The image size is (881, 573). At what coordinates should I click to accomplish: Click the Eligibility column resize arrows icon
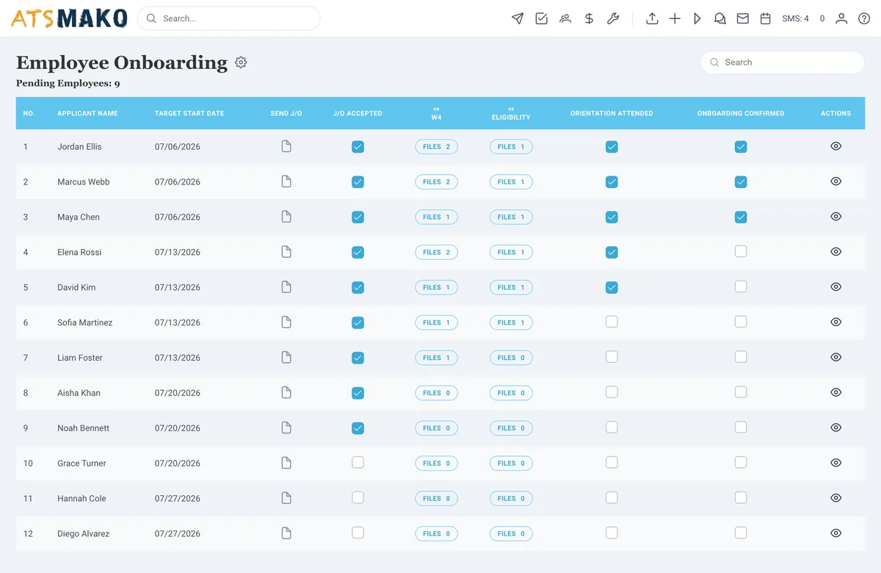[511, 109]
